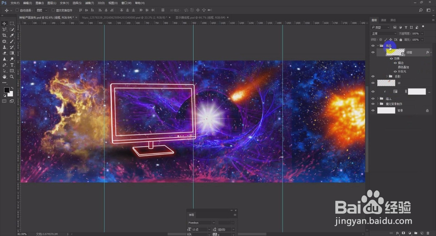
Task: Toggle visibility of 外发光 effect
Action: [x=395, y=72]
